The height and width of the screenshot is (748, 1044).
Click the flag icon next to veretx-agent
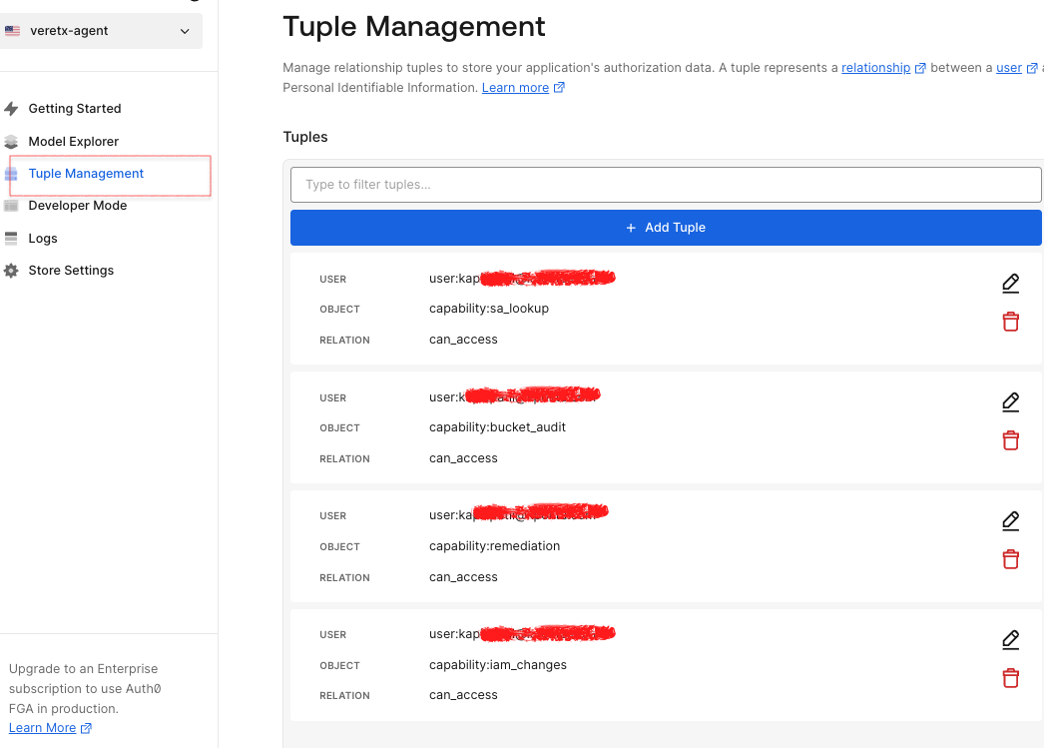click(x=12, y=31)
